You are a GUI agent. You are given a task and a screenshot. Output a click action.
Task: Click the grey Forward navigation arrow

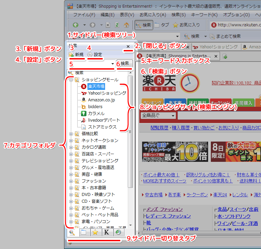[x=93, y=25]
